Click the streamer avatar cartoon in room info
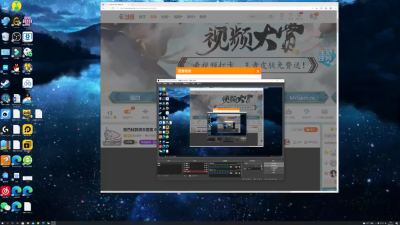Image resolution: width=400 pixels, height=225 pixels. (112, 136)
